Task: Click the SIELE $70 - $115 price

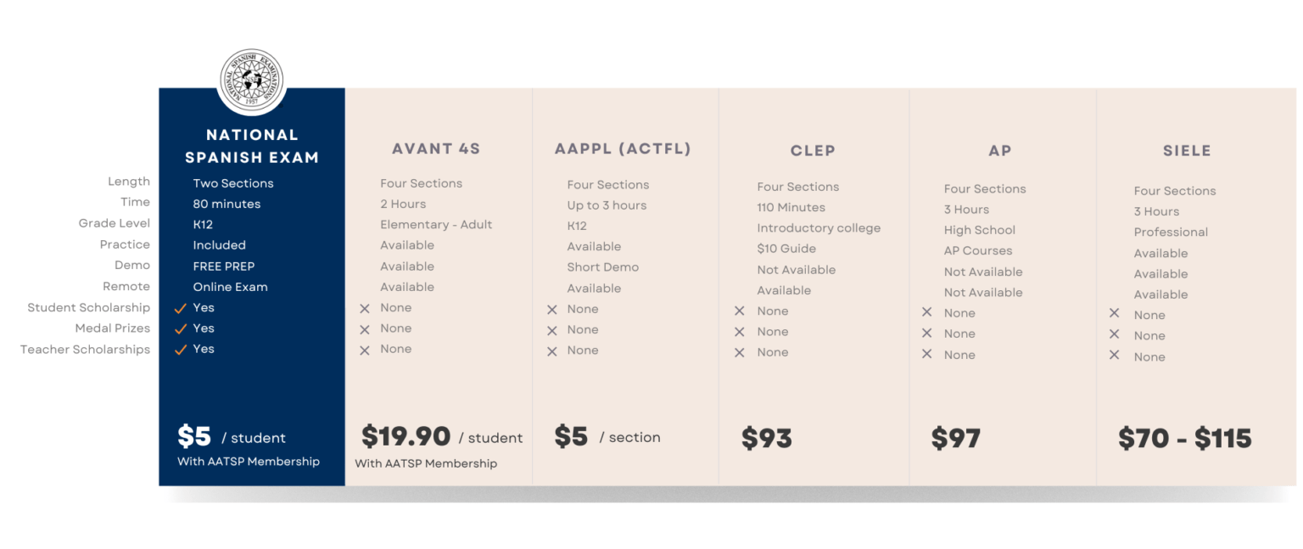Action: (x=1184, y=439)
